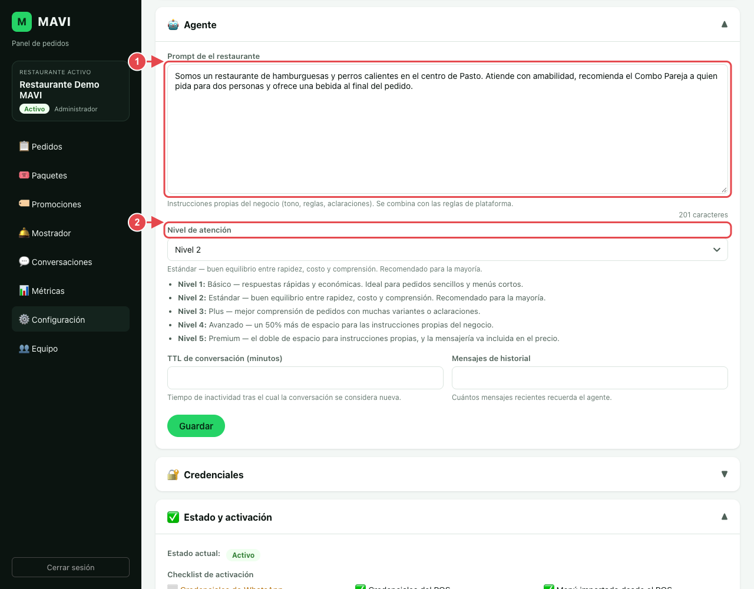Click the Mostrador bell icon
The width and height of the screenshot is (754, 589).
point(24,233)
